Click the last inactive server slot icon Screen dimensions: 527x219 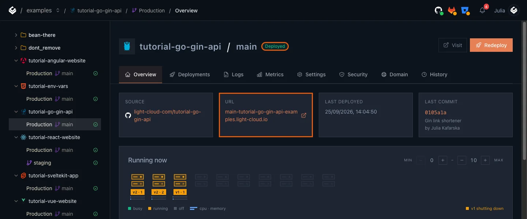tap(329, 180)
